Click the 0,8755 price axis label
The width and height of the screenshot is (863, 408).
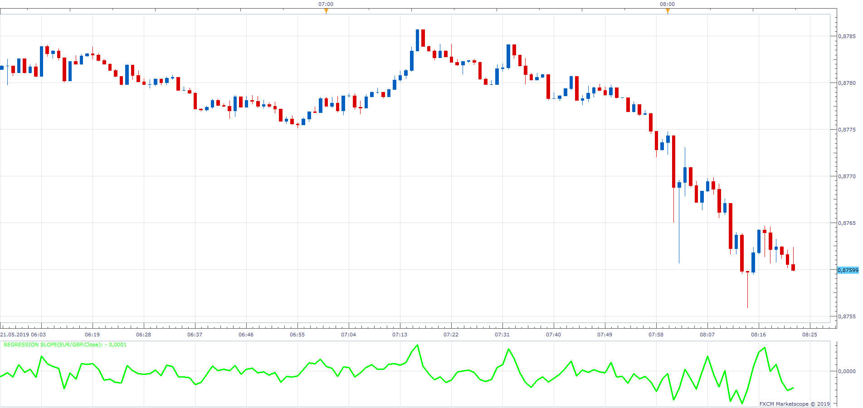coord(847,316)
